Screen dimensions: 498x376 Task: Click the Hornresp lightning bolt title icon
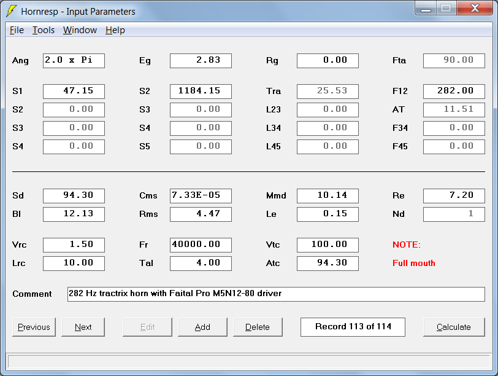click(x=11, y=11)
